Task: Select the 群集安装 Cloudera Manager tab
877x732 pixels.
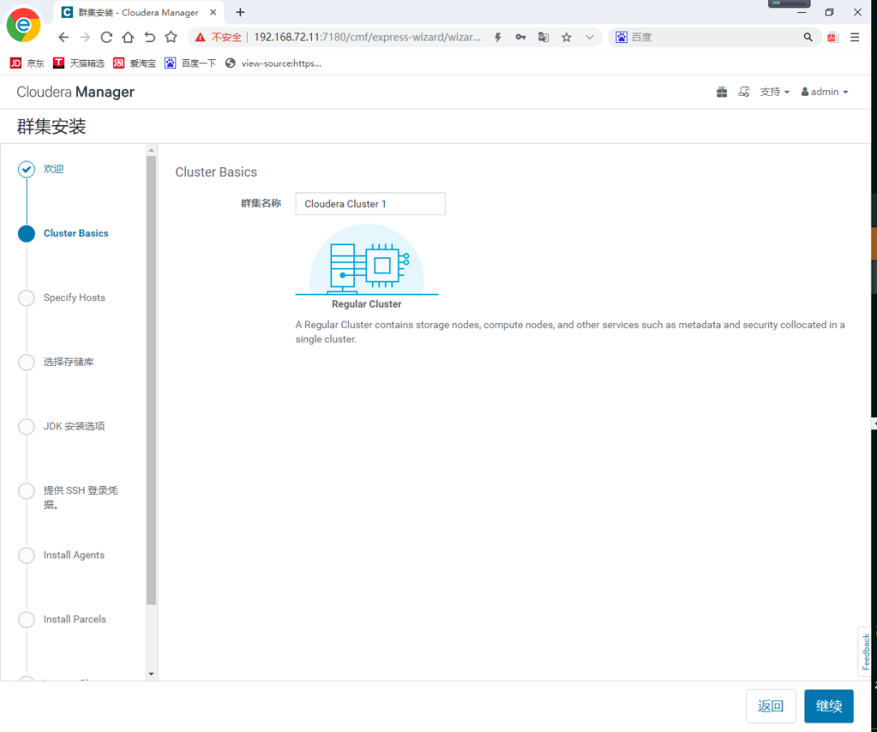Action: tap(138, 12)
